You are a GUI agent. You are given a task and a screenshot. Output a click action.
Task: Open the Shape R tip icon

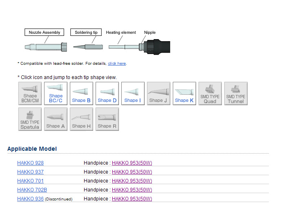tap(107, 119)
